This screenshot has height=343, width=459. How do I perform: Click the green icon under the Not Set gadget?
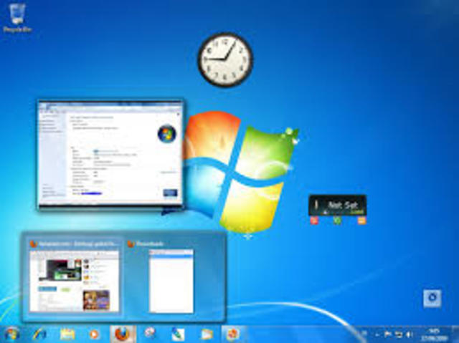[x=338, y=221]
